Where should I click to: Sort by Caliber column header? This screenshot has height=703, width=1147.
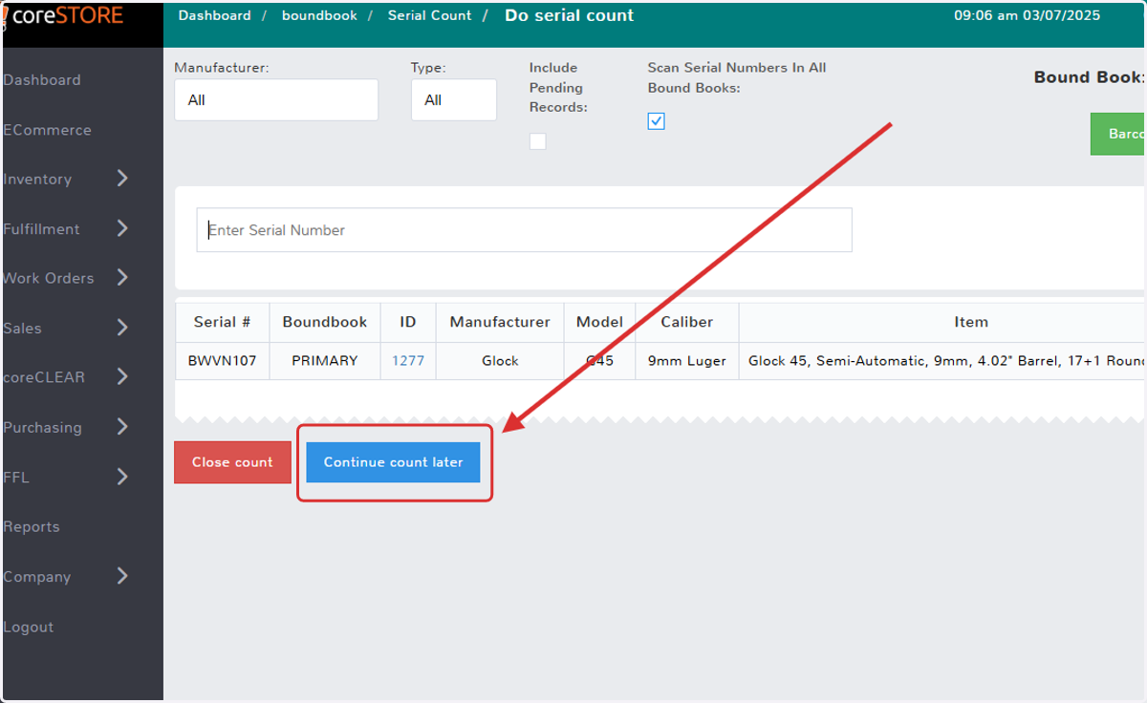tap(687, 322)
